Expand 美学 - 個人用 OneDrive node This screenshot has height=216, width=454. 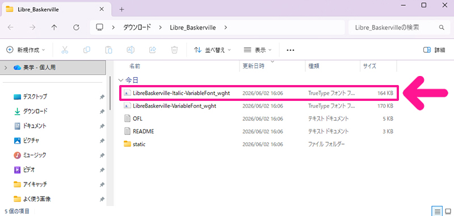tap(6, 67)
